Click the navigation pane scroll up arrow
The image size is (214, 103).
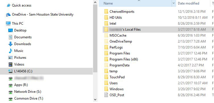[95, 2]
